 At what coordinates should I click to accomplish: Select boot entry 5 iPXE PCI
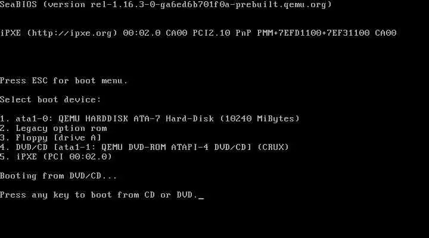point(56,156)
